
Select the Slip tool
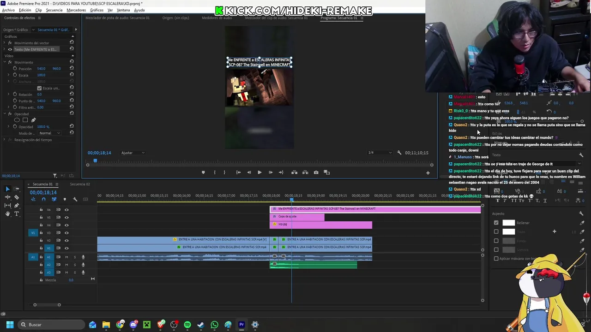pyautogui.click(x=7, y=205)
